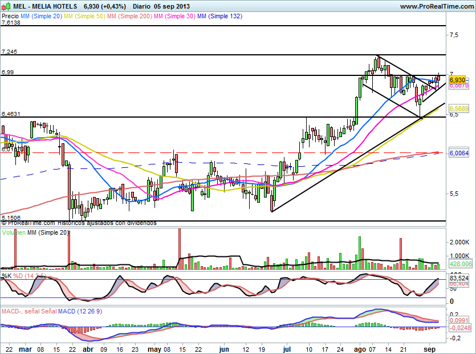Click the 05 sep 2013 date in header
The width and height of the screenshot is (476, 354).
[172, 6]
